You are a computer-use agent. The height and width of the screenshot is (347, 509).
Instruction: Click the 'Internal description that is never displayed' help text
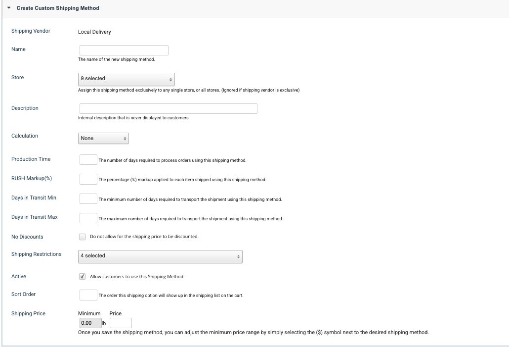click(134, 118)
